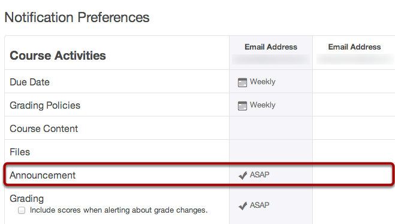Click the Course Content first email cell
The image size is (395, 224).
coord(271,128)
